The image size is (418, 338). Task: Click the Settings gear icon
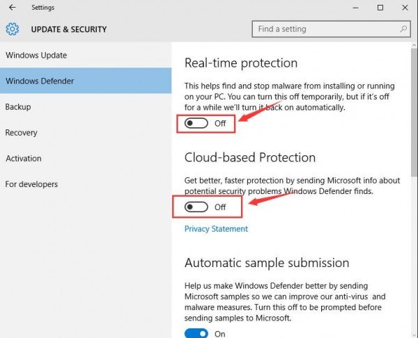(13, 29)
